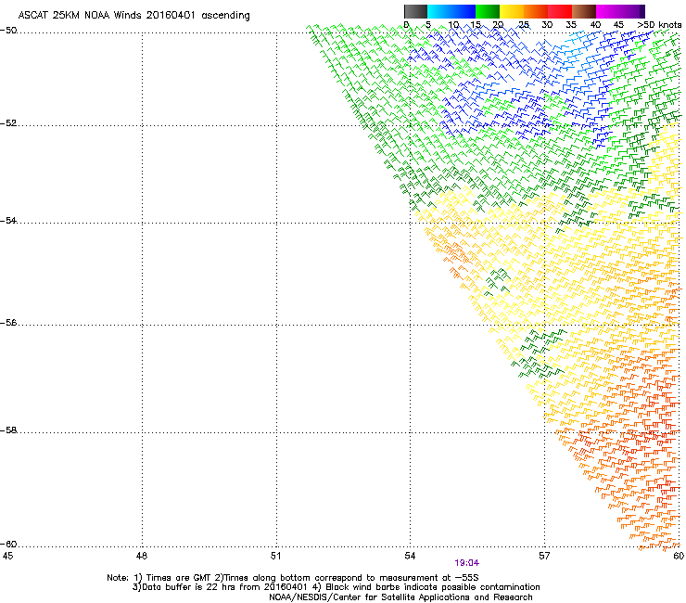Click the '48' longitude axis label
Image resolution: width=686 pixels, height=603 pixels.
click(x=142, y=556)
